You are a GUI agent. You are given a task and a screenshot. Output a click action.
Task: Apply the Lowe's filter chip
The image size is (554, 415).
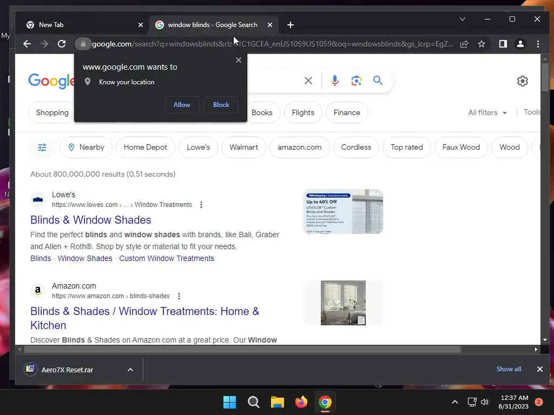pyautogui.click(x=198, y=147)
